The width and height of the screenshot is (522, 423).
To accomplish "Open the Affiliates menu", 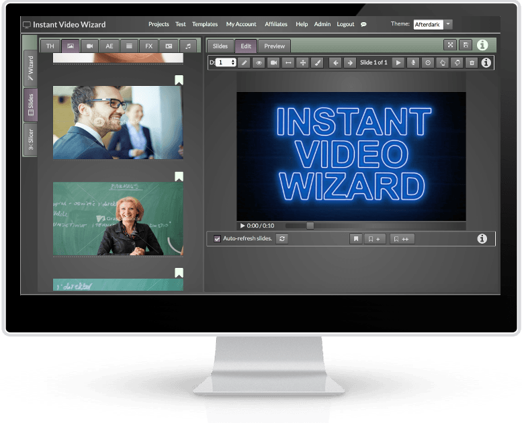I will (276, 24).
